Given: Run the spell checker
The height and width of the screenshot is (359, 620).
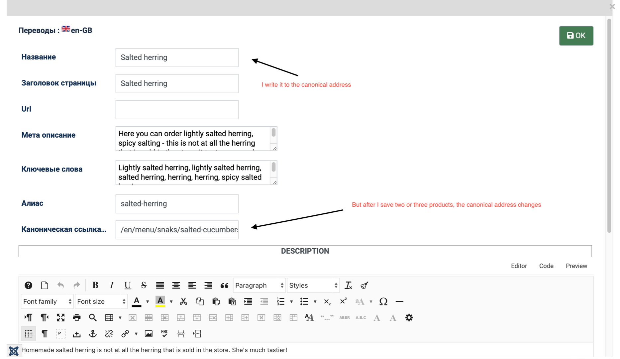Looking at the screenshot, I should pyautogui.click(x=165, y=333).
